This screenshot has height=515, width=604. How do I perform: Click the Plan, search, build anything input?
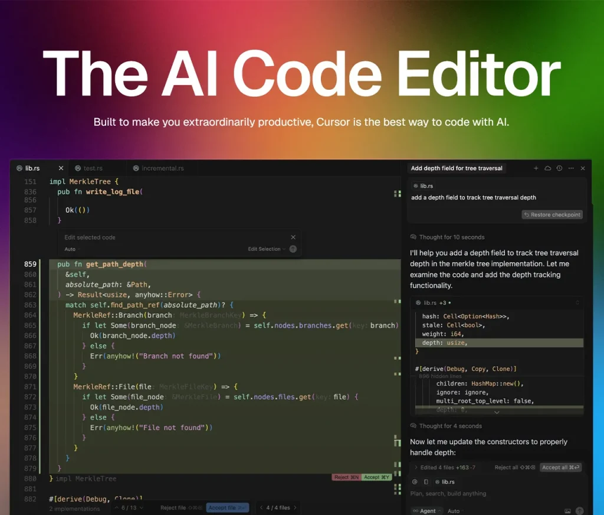click(x=497, y=493)
